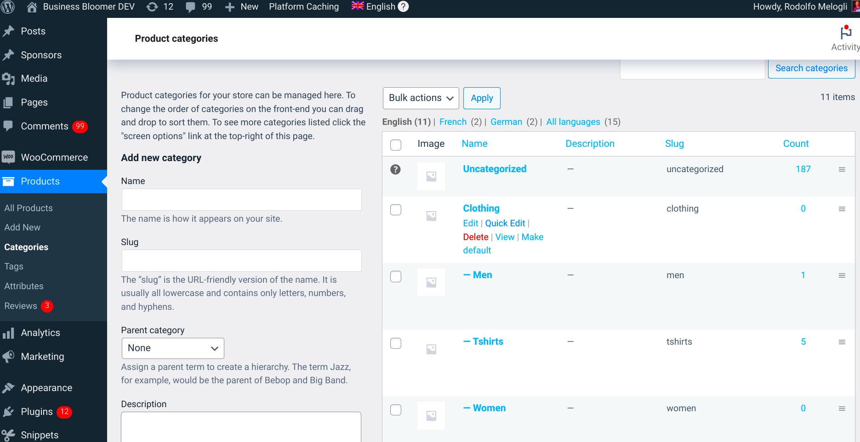
Task: Click the Uncategorized help question mark icon
Action: (x=395, y=169)
